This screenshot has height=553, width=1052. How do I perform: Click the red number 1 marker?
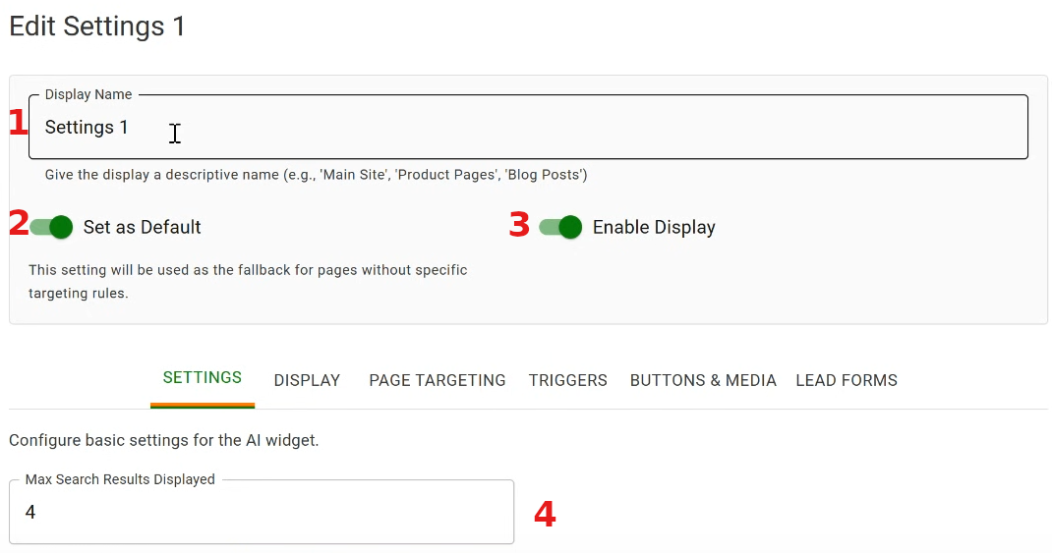[18, 123]
